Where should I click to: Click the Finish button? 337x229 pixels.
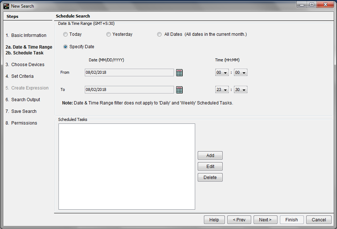[x=292, y=220]
